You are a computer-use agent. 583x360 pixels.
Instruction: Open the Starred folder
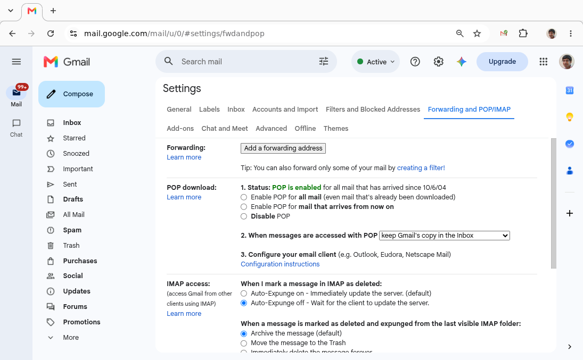(74, 138)
